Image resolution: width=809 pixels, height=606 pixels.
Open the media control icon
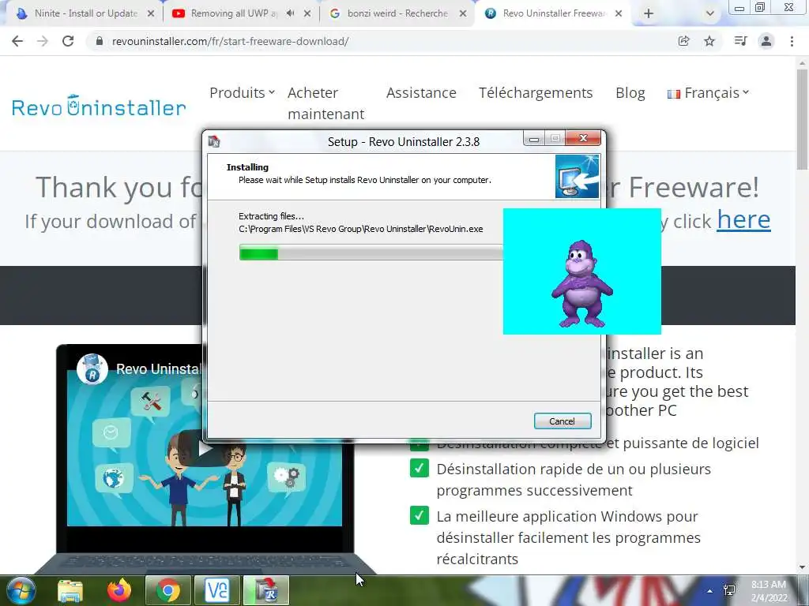[740, 41]
